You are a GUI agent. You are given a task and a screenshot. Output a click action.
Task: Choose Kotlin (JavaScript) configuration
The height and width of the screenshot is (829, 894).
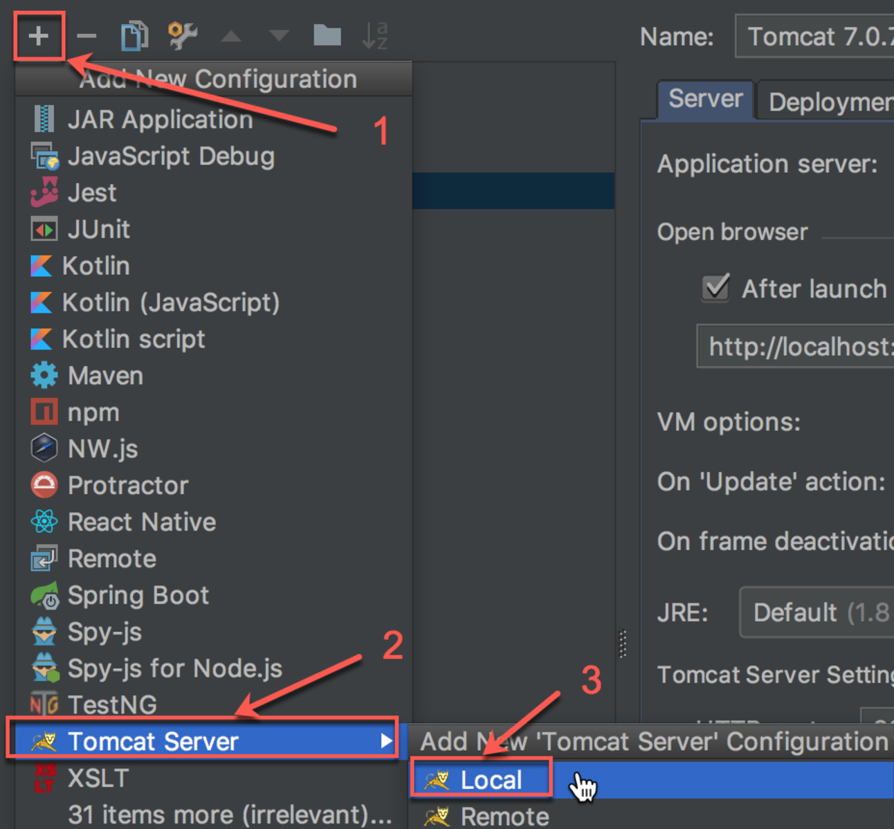pos(214,303)
